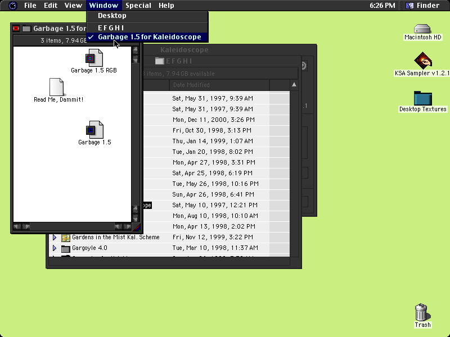Choose Garbage 1.5 for Kaleidoscope menu item
Viewport: 450px width, 337px height.
point(147,37)
